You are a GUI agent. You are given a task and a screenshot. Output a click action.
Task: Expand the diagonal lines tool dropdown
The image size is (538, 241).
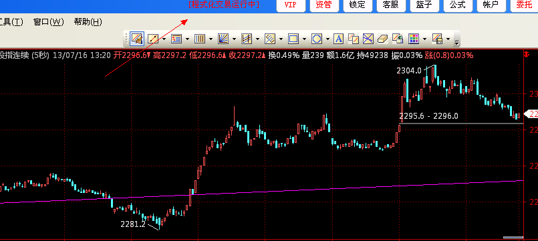tap(281, 39)
